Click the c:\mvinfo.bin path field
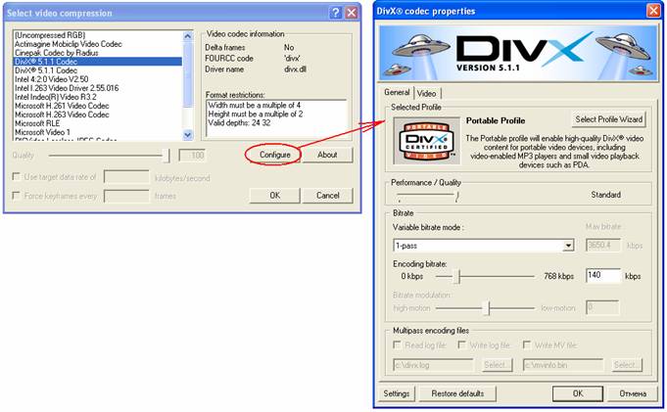 [x=563, y=365]
